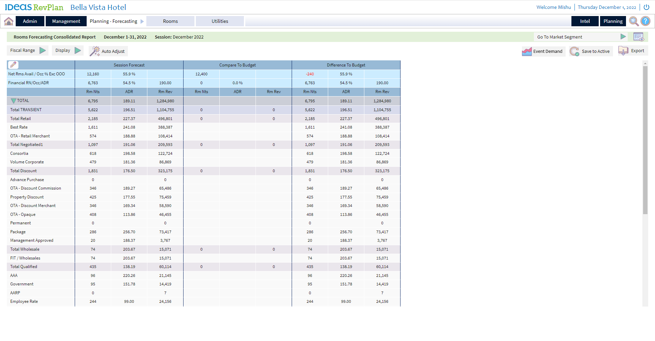Open Event Demand chart icon
The height and width of the screenshot is (341, 655).
pos(527,51)
